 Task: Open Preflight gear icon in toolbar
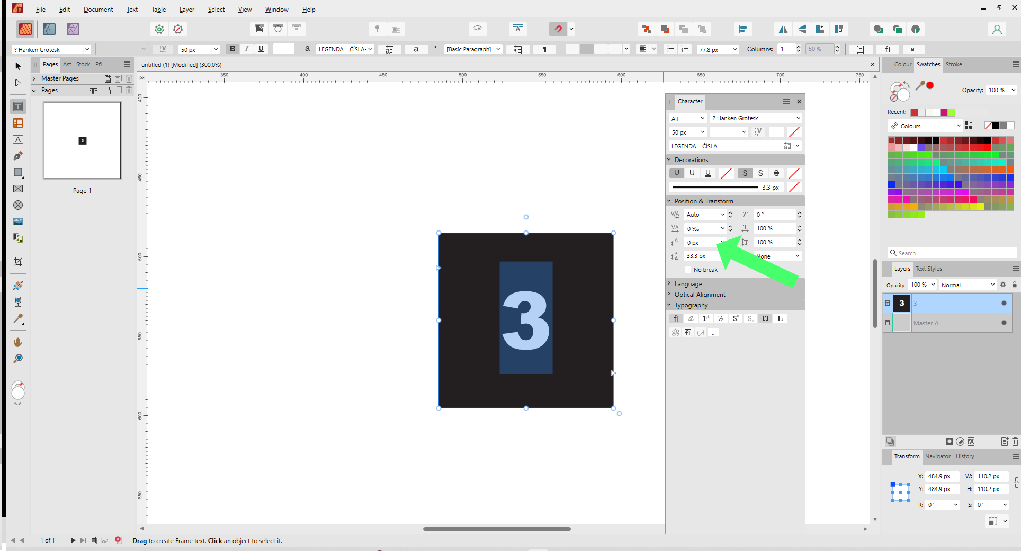159,29
